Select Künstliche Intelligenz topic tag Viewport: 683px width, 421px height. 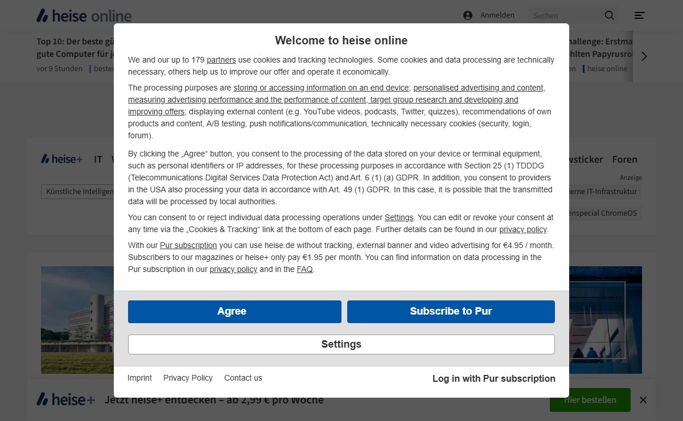tap(78, 192)
